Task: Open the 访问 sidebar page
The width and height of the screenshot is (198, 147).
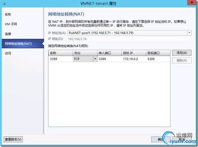Action: pyautogui.click(x=8, y=53)
